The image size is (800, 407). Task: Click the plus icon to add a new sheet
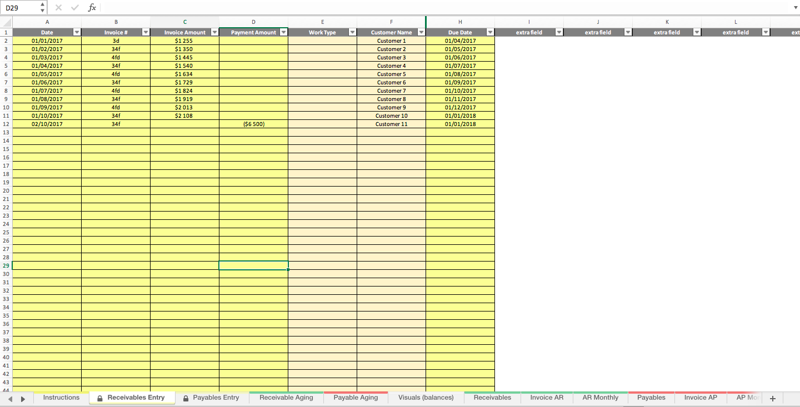click(772, 398)
